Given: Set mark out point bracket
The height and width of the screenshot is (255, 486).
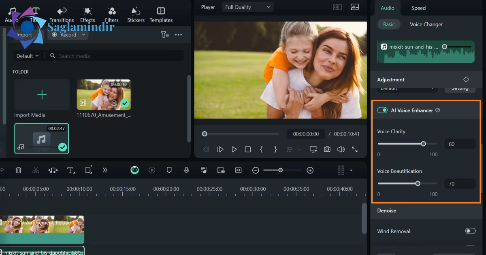Looking at the screenshot, I should pyautogui.click(x=275, y=149).
